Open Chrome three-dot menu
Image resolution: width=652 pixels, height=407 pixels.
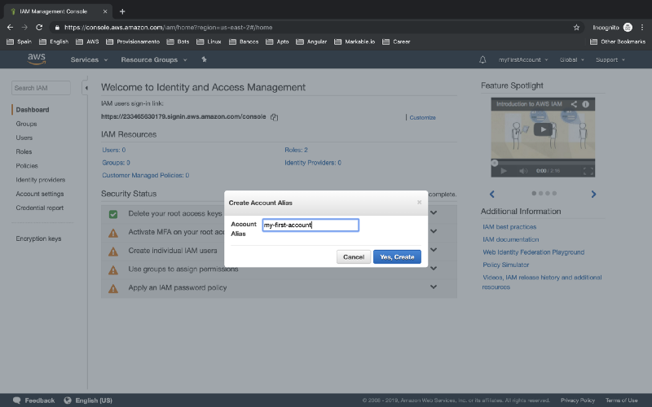642,28
